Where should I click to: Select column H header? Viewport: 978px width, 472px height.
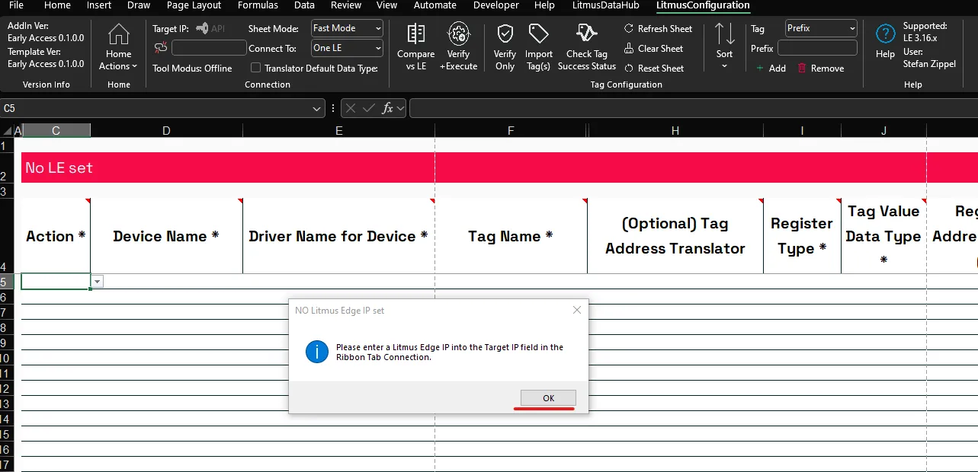[675, 131]
